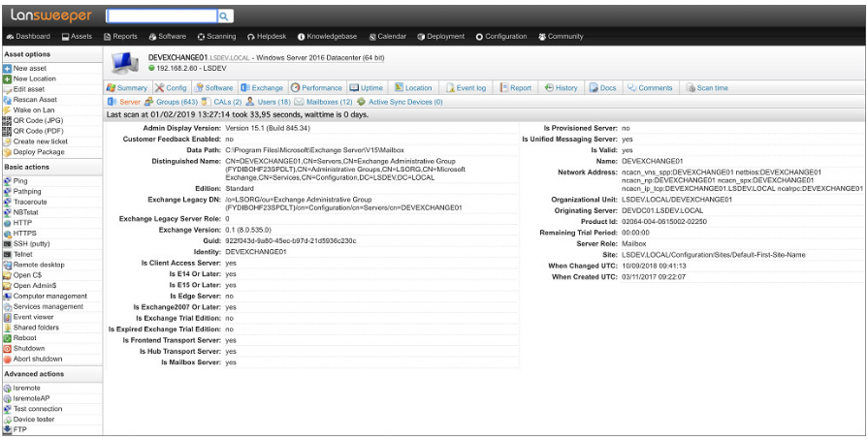Open the Deployment menu
The image size is (868, 440).
pyautogui.click(x=440, y=37)
